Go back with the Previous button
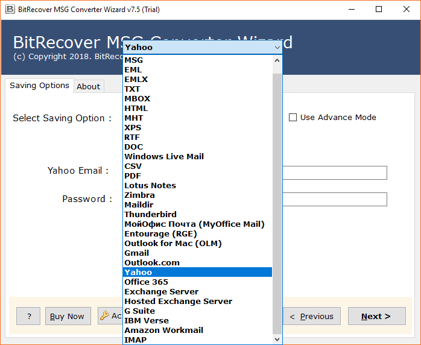 [x=312, y=316]
